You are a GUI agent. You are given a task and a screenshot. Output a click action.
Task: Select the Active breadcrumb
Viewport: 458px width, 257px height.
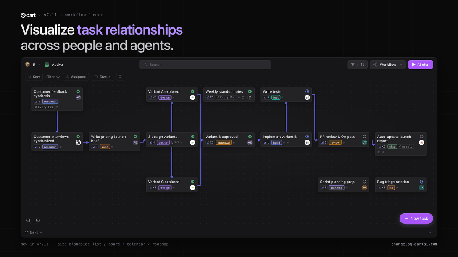click(57, 65)
